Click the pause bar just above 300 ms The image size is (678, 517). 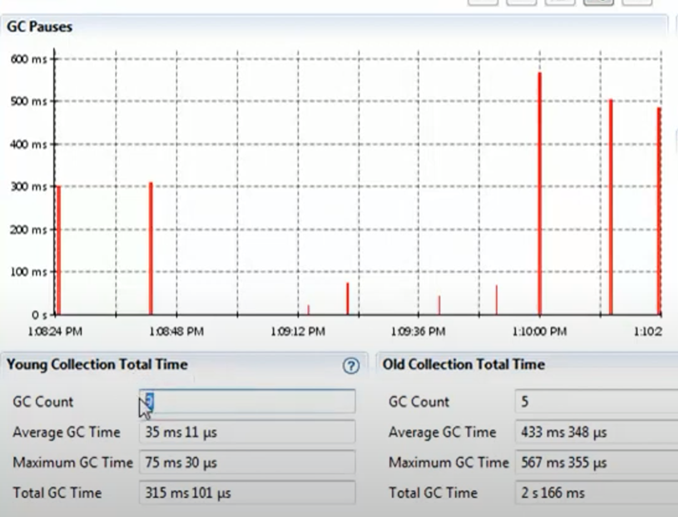151,247
